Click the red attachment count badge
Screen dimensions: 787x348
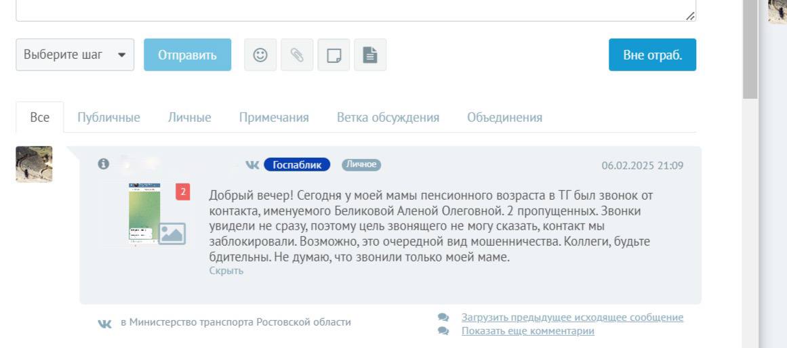pyautogui.click(x=182, y=192)
